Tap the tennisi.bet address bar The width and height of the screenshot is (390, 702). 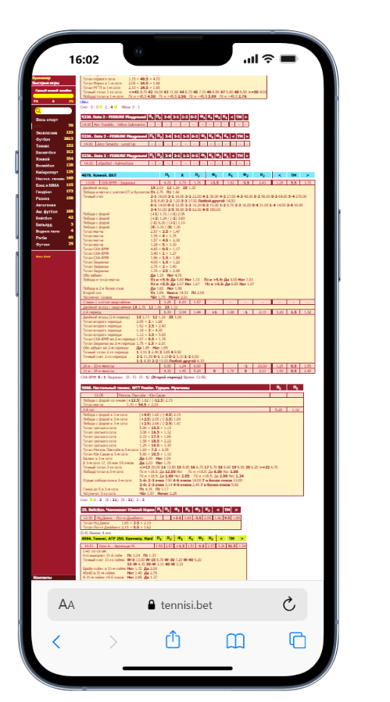177,604
